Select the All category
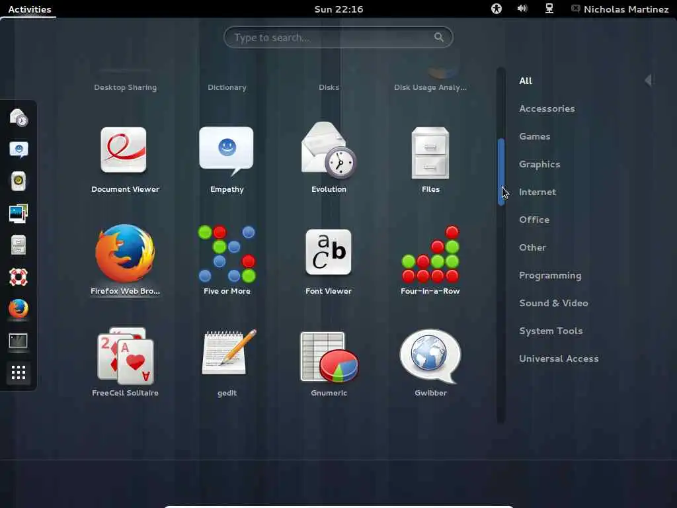 tap(526, 81)
